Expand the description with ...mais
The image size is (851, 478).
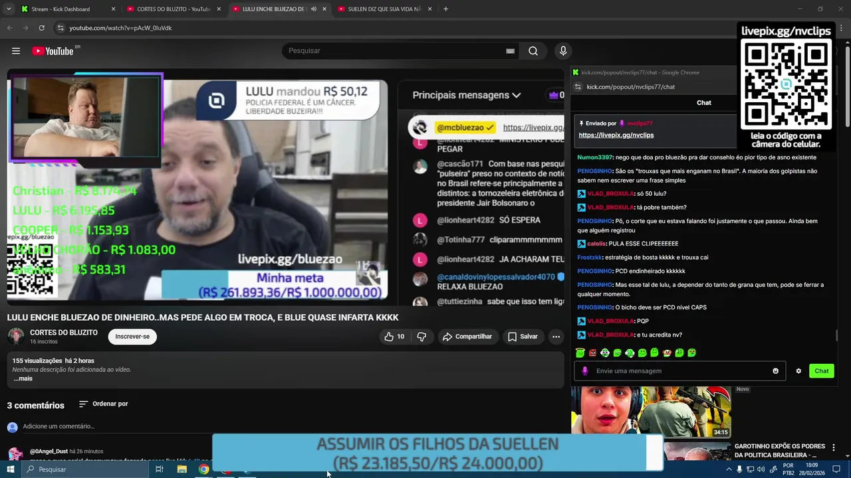click(23, 378)
